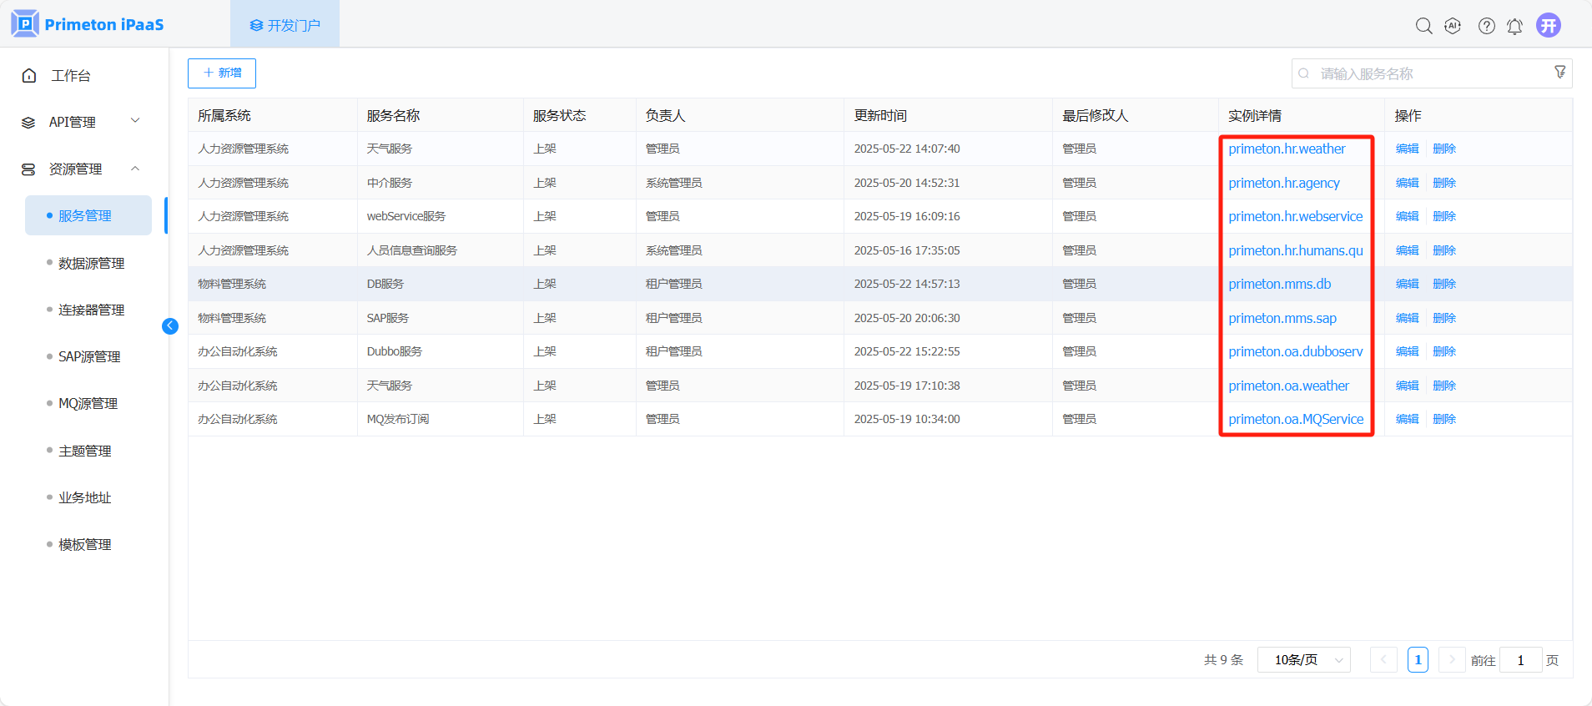1592x706 pixels.
Task: Click the 新增 button
Action: 222,73
